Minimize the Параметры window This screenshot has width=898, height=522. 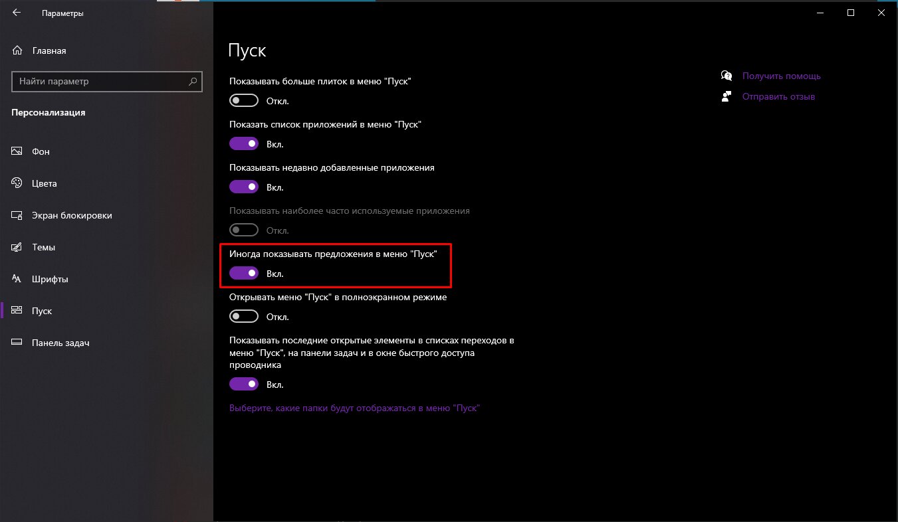(x=820, y=13)
